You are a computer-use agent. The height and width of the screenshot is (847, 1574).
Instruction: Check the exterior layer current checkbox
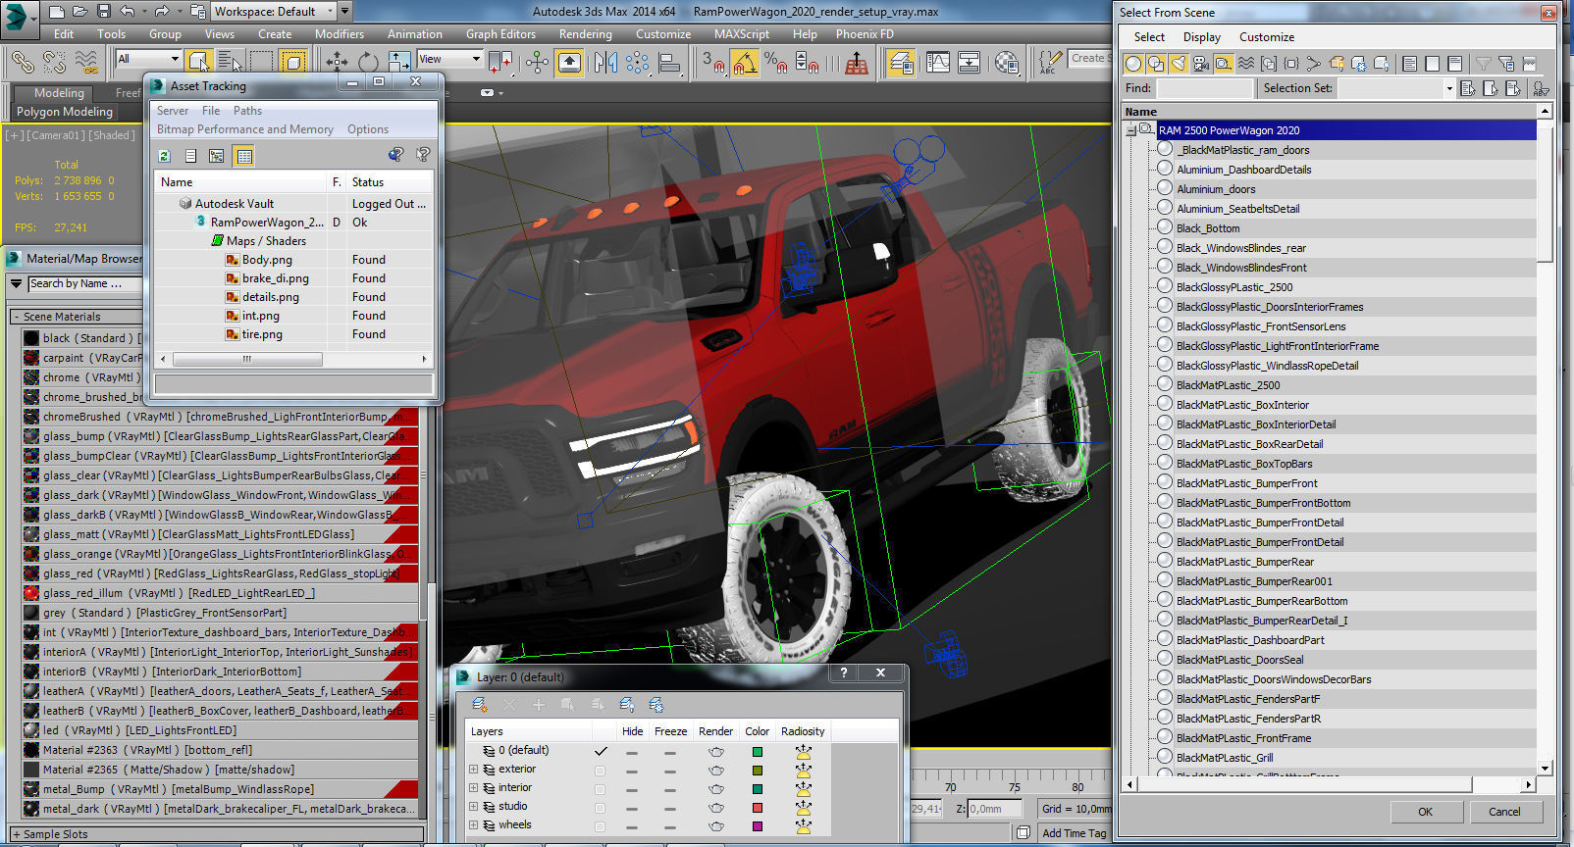pos(600,771)
